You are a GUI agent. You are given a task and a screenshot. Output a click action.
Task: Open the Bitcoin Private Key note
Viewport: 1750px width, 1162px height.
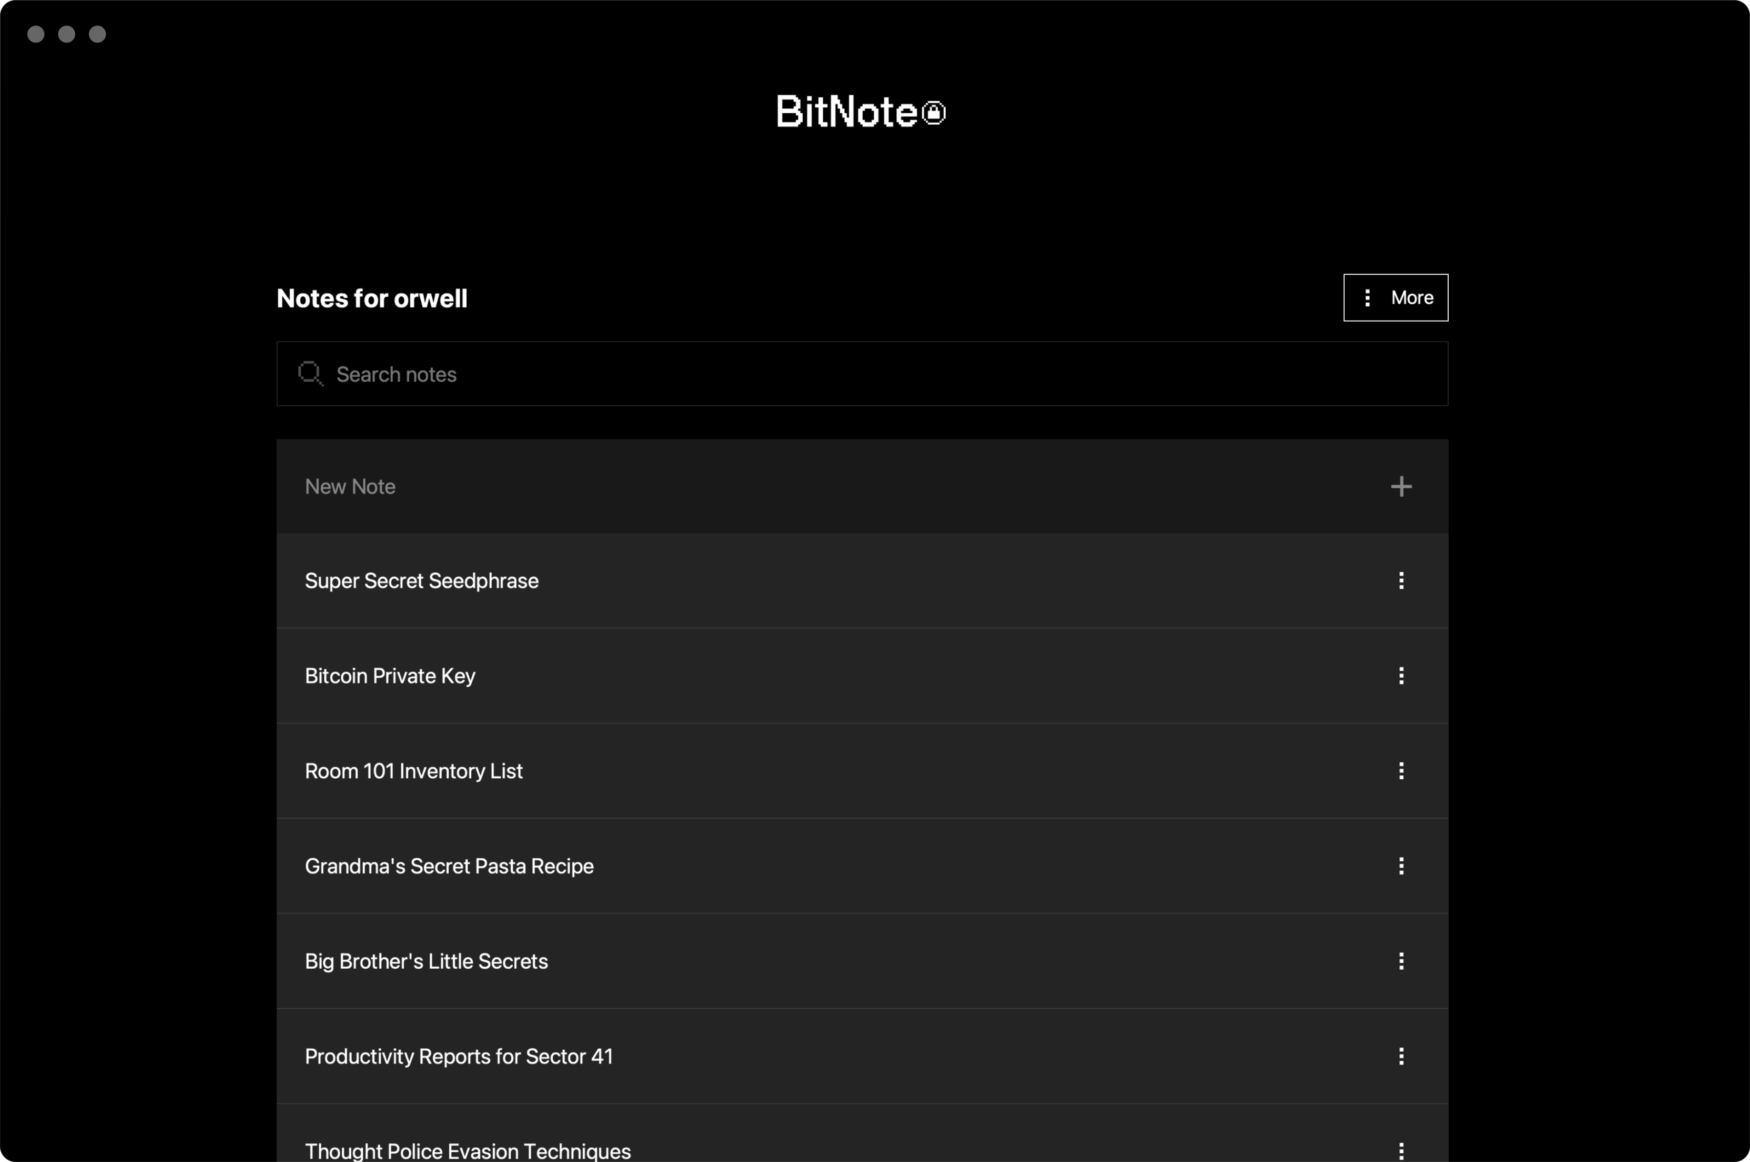pyautogui.click(x=390, y=675)
